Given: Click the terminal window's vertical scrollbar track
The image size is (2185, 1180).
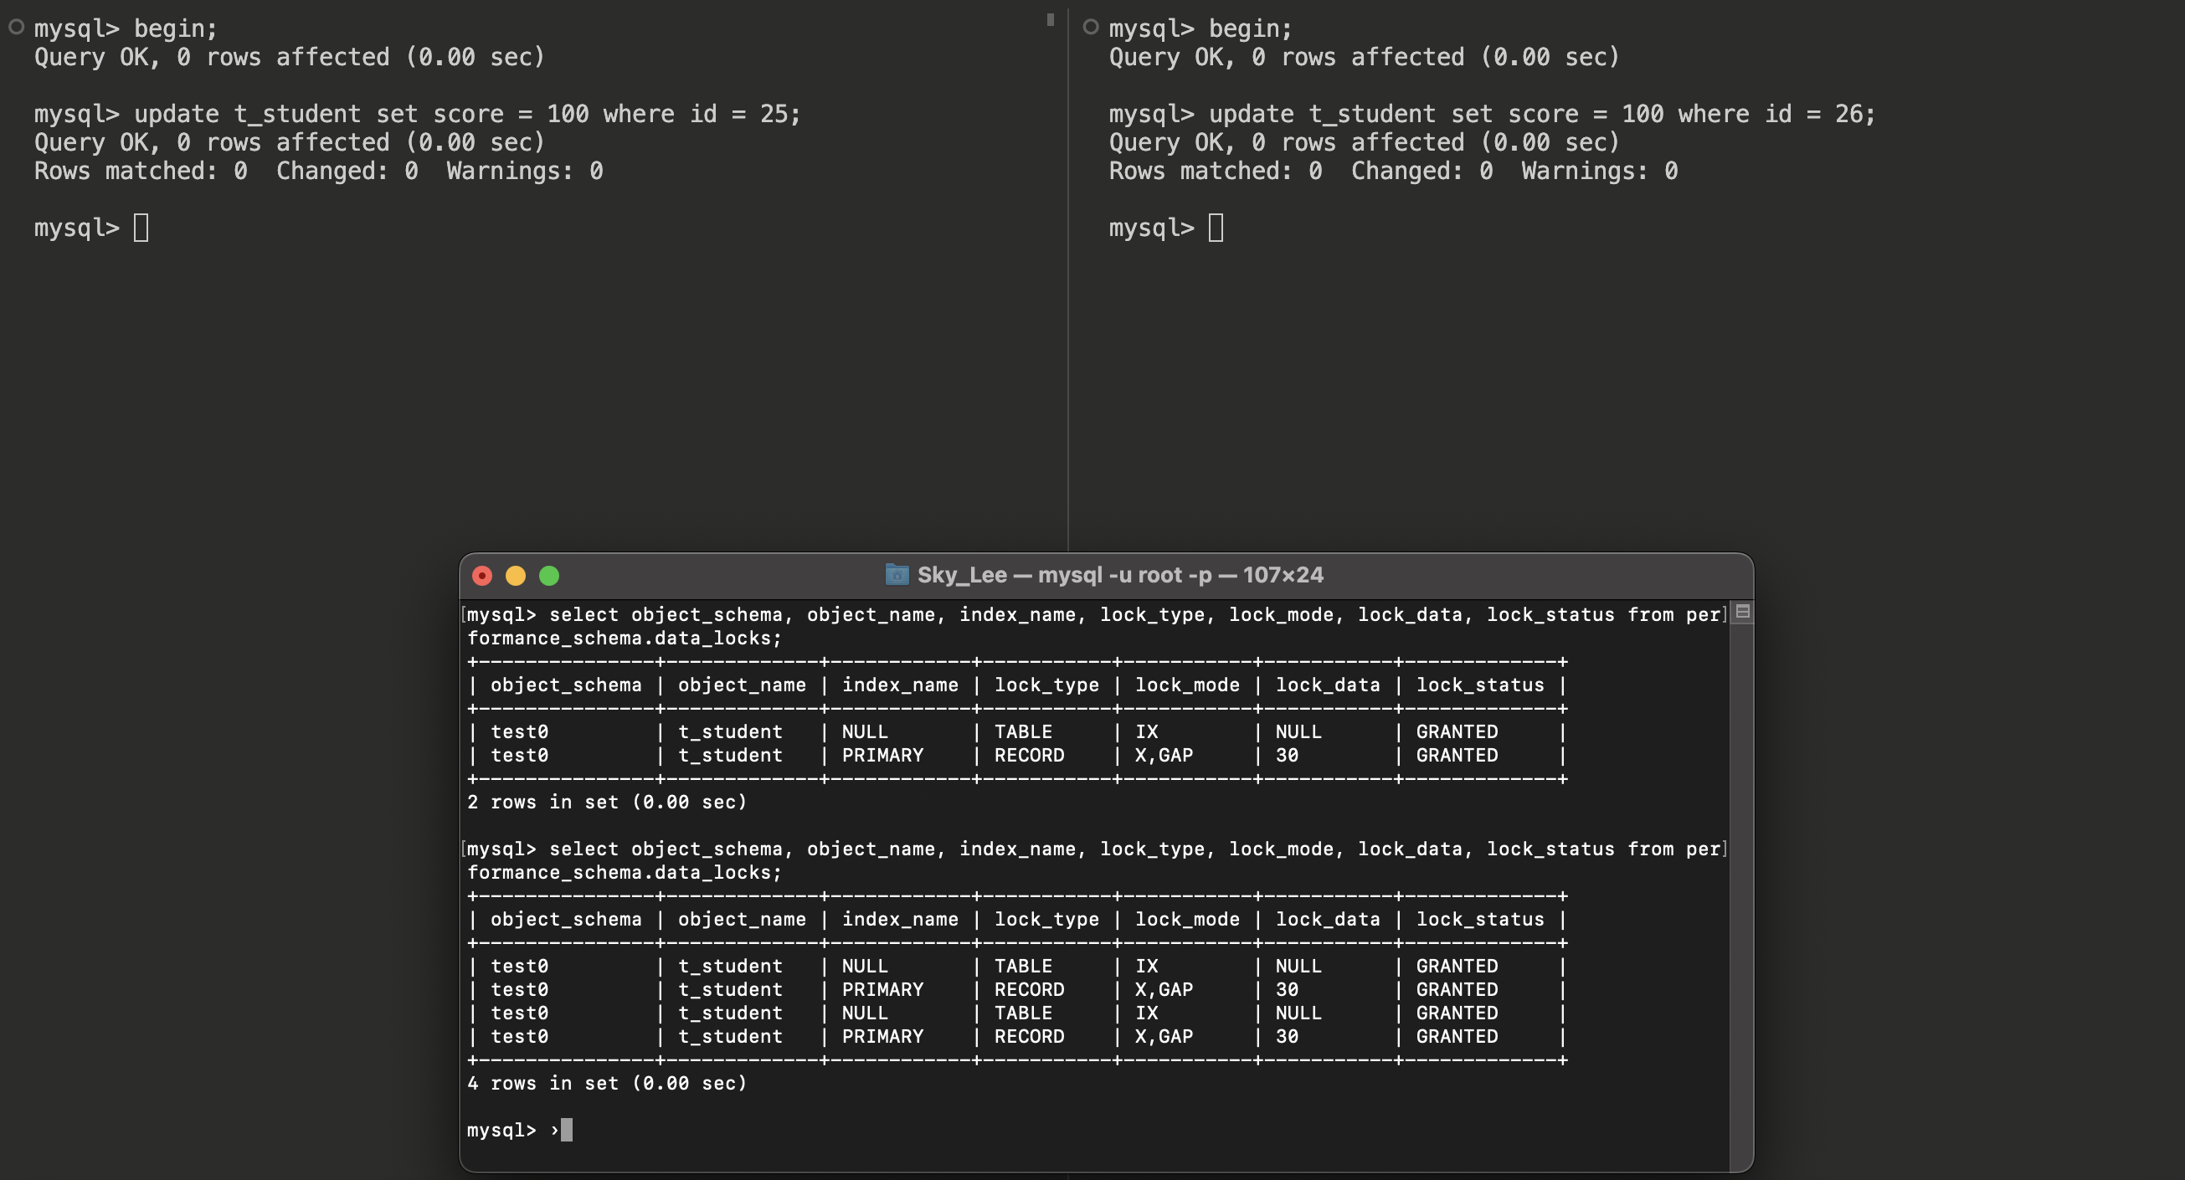Looking at the screenshot, I should [1740, 890].
